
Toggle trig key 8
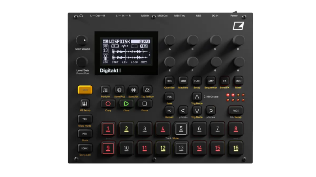coord(235,129)
